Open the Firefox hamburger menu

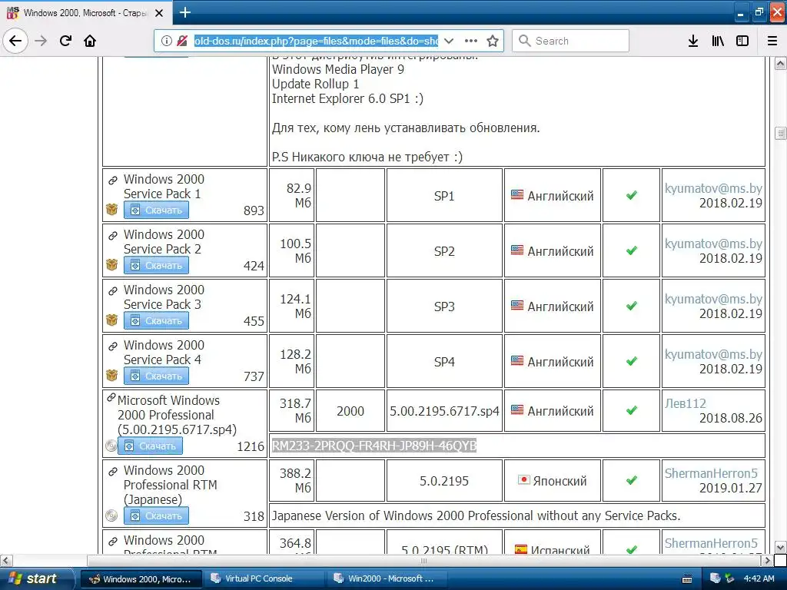point(772,41)
